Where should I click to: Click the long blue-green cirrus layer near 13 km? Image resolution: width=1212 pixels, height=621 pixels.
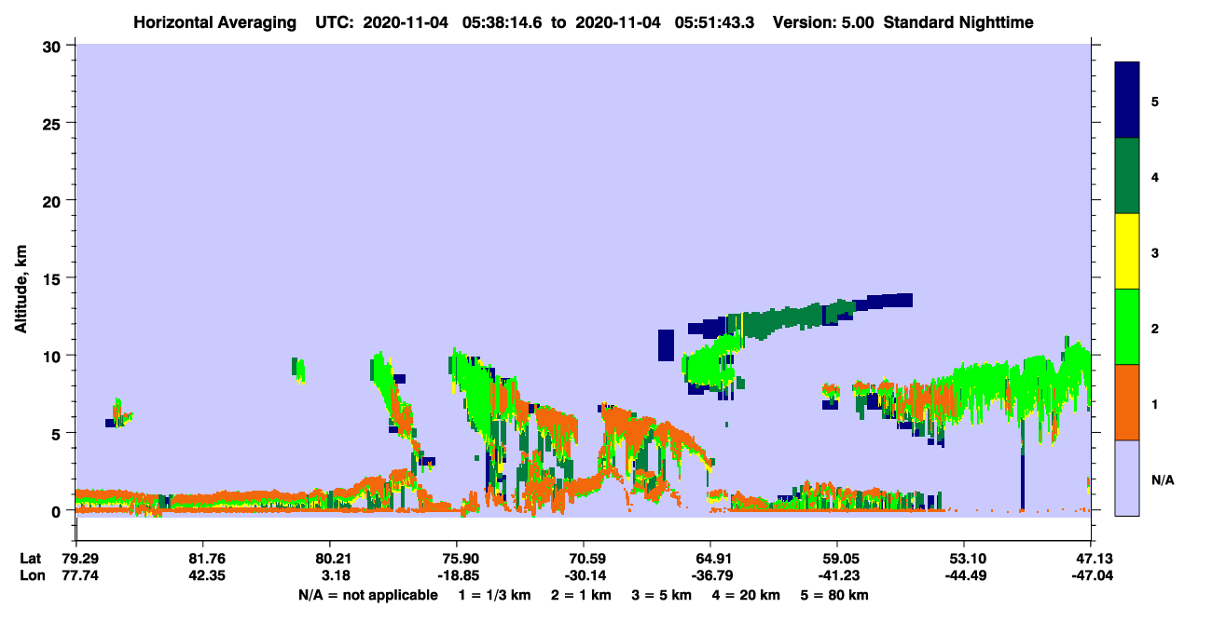(800, 317)
